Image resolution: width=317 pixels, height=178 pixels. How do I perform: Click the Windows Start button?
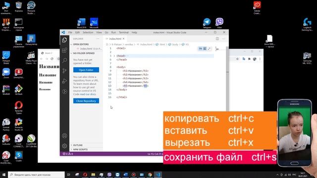coord(4,175)
